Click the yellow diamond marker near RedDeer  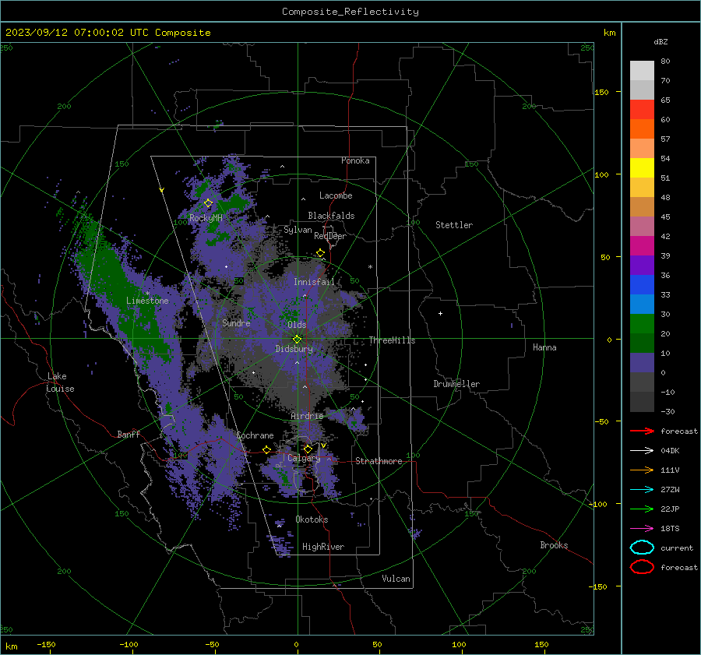[321, 253]
